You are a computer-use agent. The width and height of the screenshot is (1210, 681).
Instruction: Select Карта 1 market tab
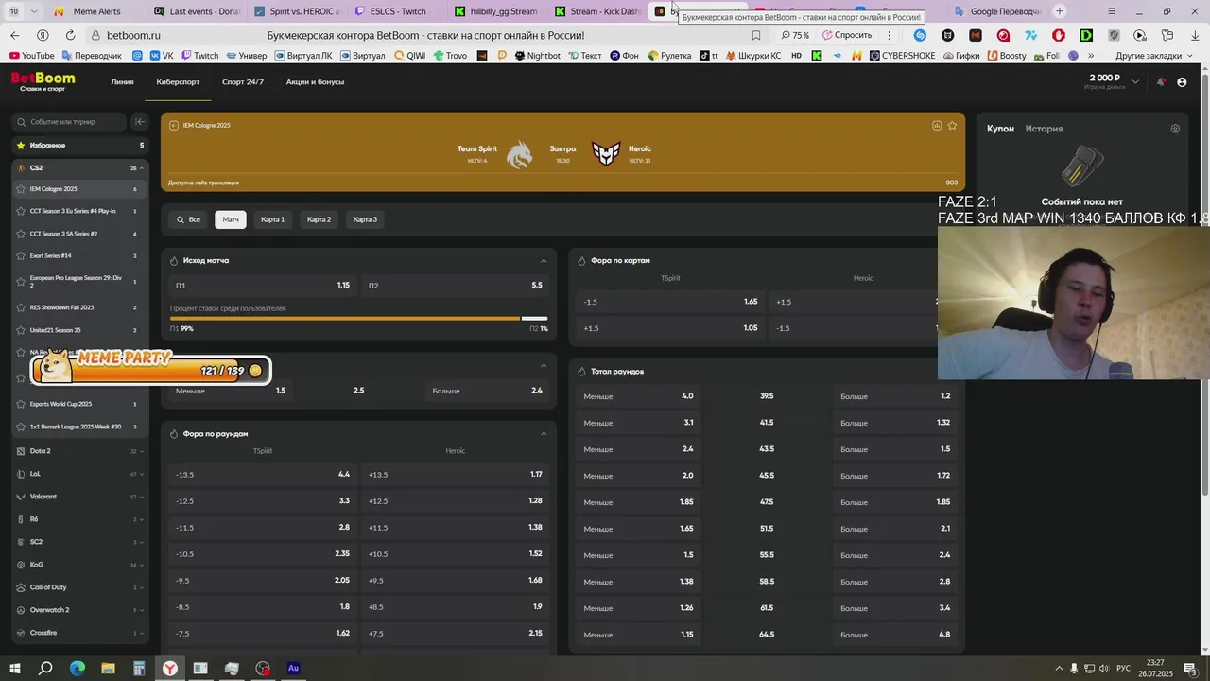click(x=272, y=219)
